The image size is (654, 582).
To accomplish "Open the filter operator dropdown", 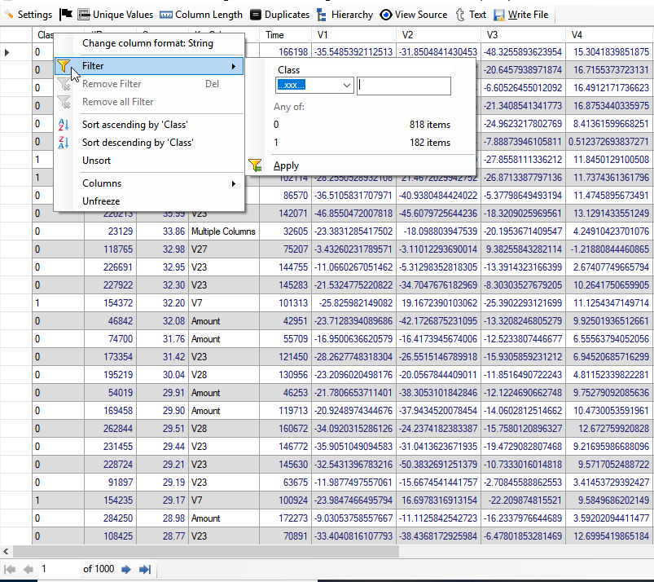I will pyautogui.click(x=346, y=86).
